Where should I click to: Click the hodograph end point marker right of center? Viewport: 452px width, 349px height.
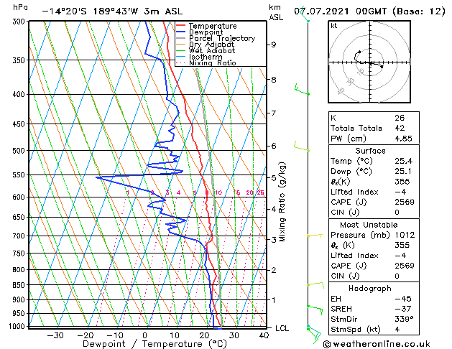point(382,67)
